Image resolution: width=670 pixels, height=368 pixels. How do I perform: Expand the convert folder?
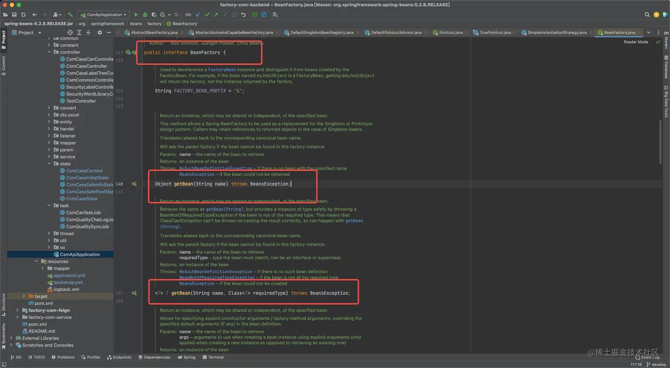point(49,108)
